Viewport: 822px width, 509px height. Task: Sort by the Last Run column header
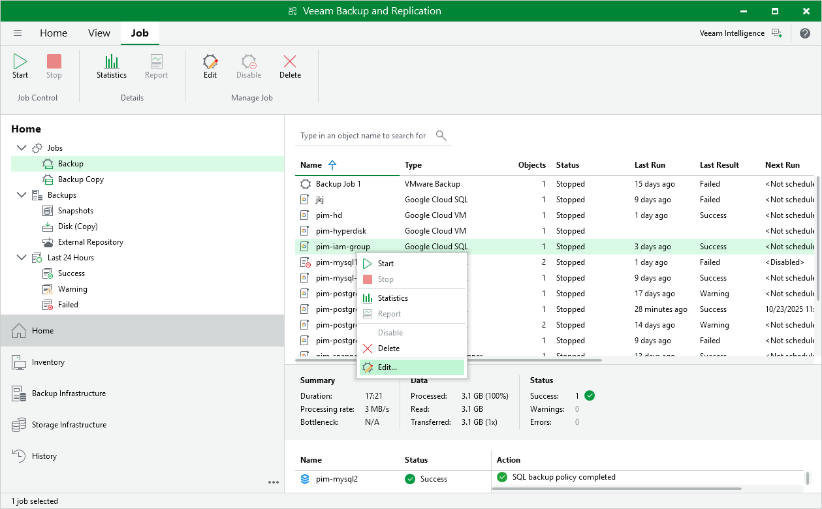coord(650,165)
